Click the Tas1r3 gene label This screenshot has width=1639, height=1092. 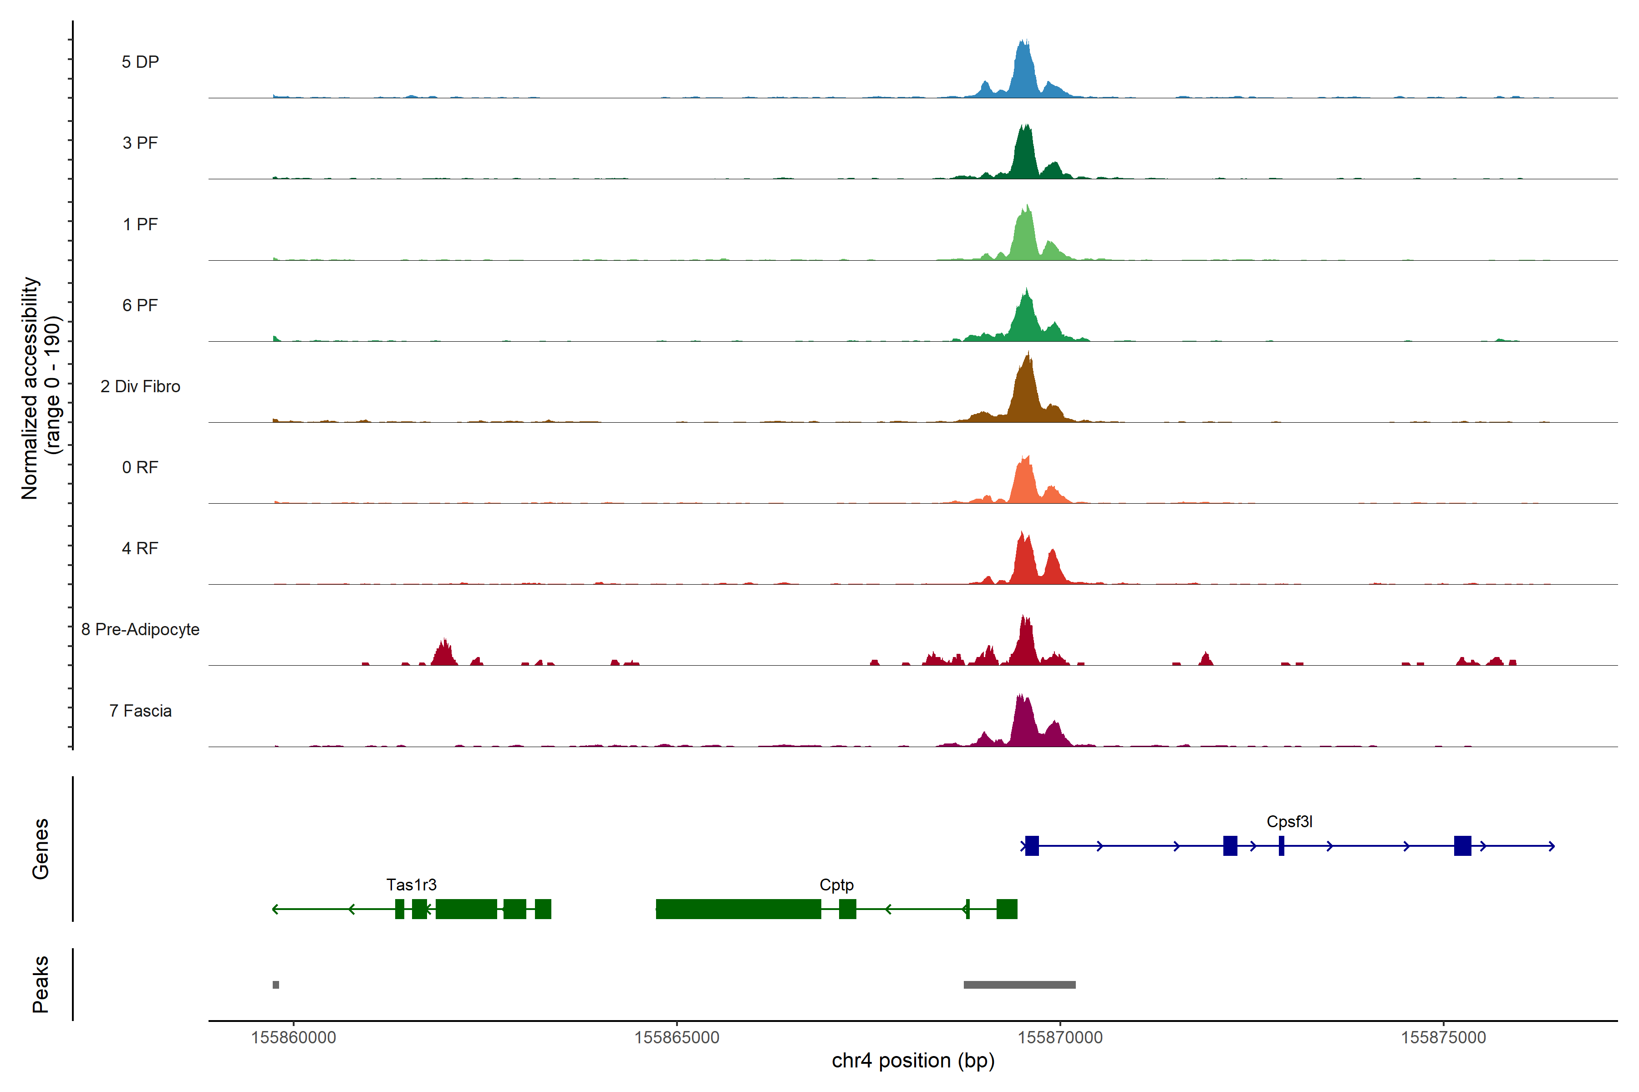click(411, 885)
